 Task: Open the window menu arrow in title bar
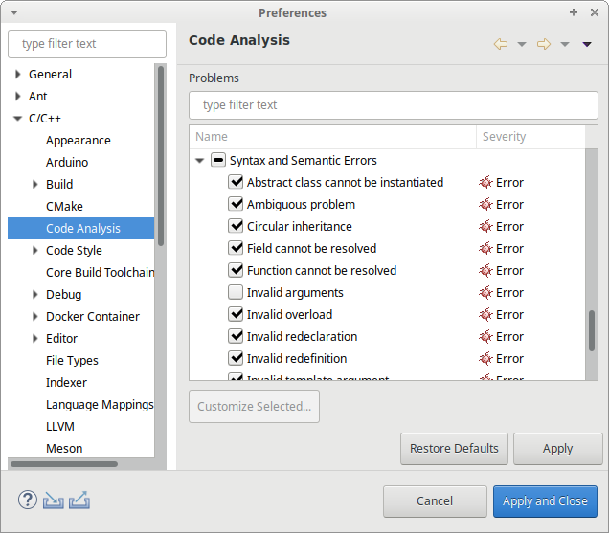pyautogui.click(x=14, y=12)
